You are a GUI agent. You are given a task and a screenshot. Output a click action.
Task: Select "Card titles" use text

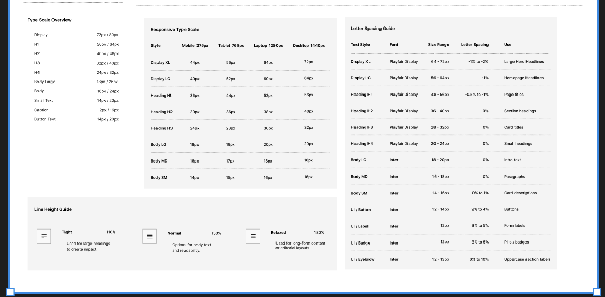click(514, 127)
